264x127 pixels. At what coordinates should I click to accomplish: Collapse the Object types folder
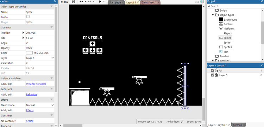point(213,15)
